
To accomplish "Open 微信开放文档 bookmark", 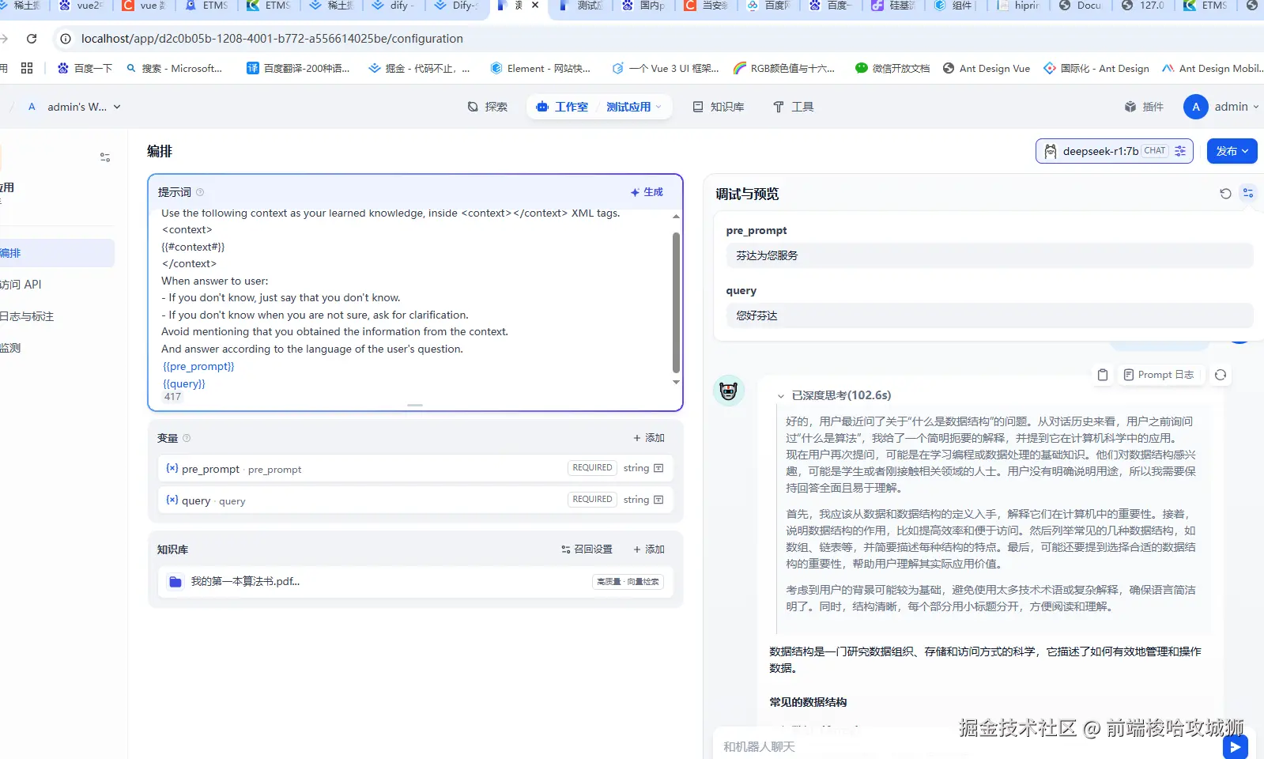I will point(892,68).
